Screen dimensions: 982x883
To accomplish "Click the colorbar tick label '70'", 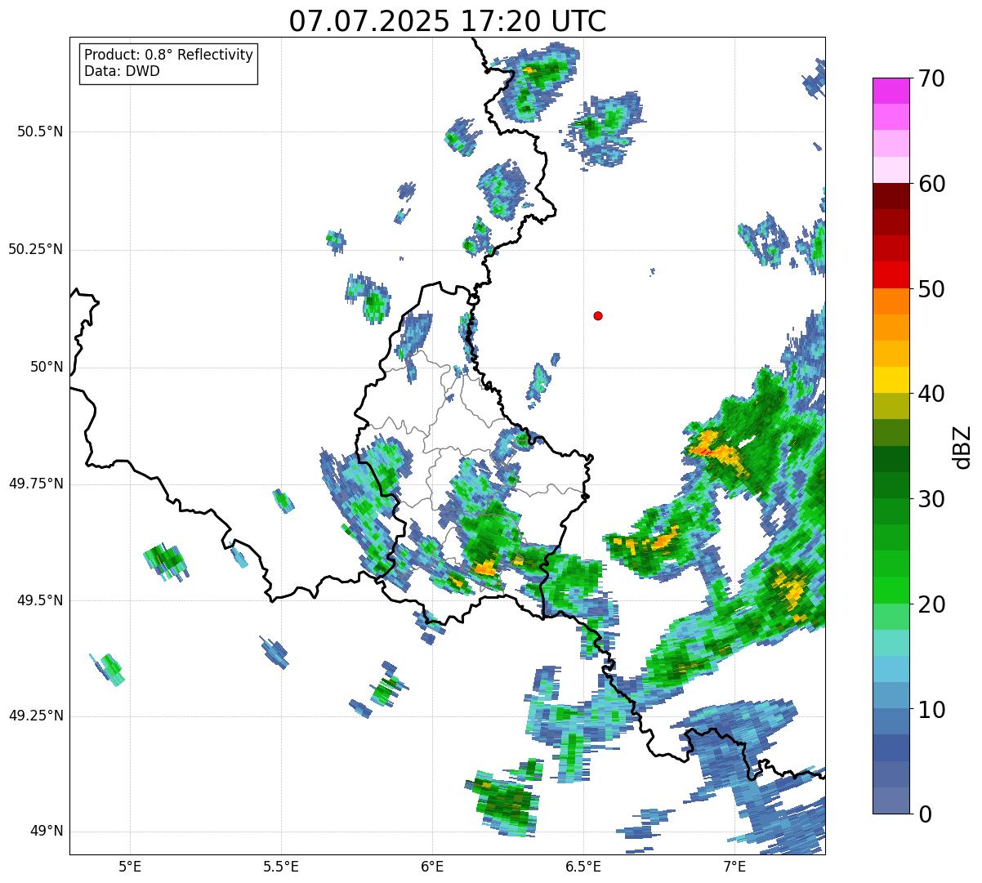I will pos(931,78).
